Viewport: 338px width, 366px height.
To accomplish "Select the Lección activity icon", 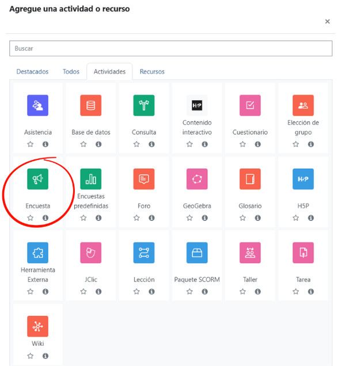I will 144,253.
